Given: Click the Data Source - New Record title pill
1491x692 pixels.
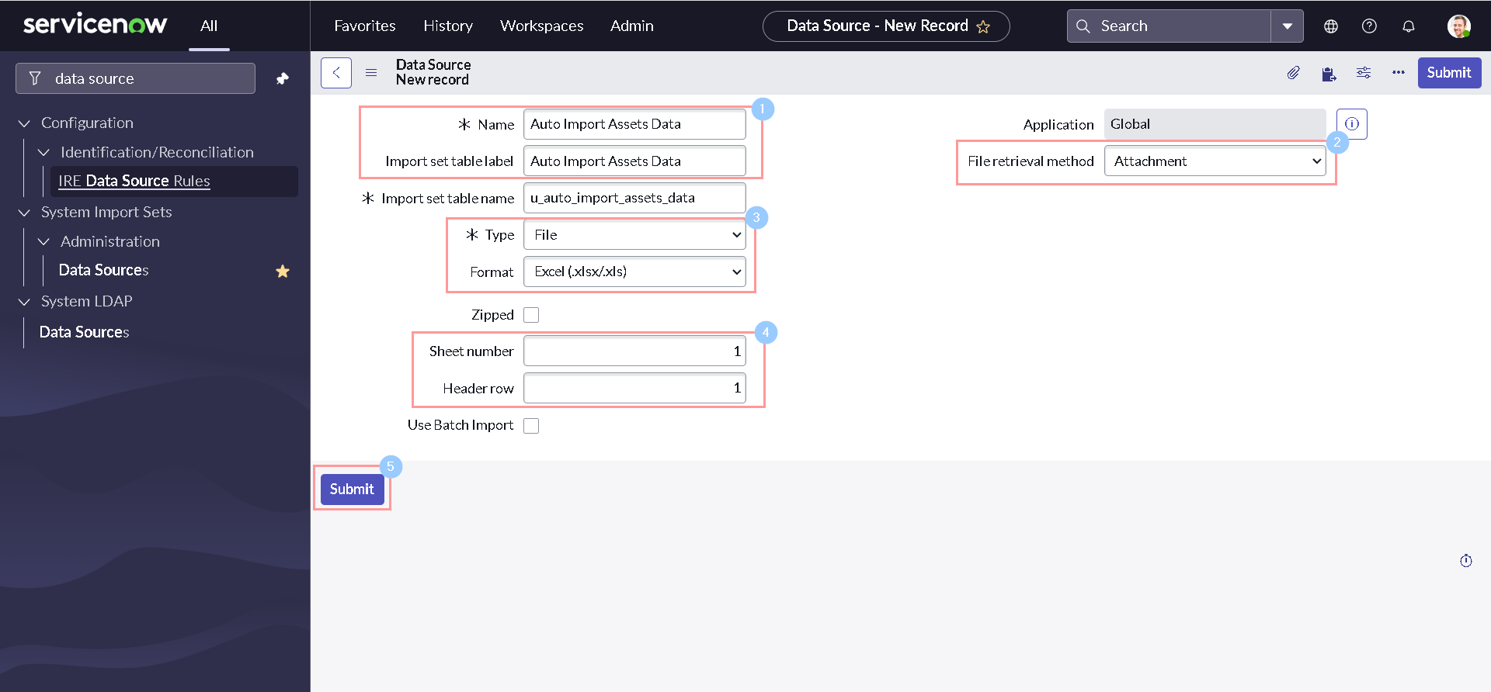Looking at the screenshot, I should point(886,26).
